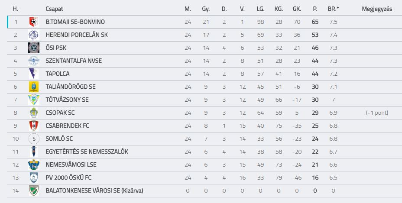Click the HERENDI PORCELÁN SK club logo
The height and width of the screenshot is (203, 402).
[34, 35]
